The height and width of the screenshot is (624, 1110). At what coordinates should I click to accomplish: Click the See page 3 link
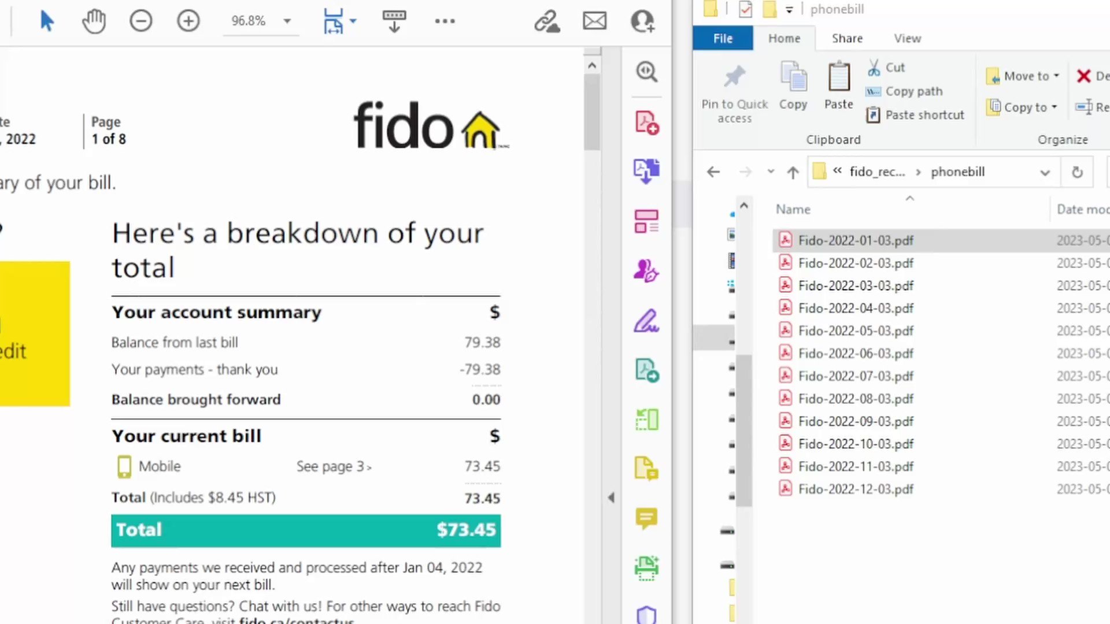coord(334,466)
